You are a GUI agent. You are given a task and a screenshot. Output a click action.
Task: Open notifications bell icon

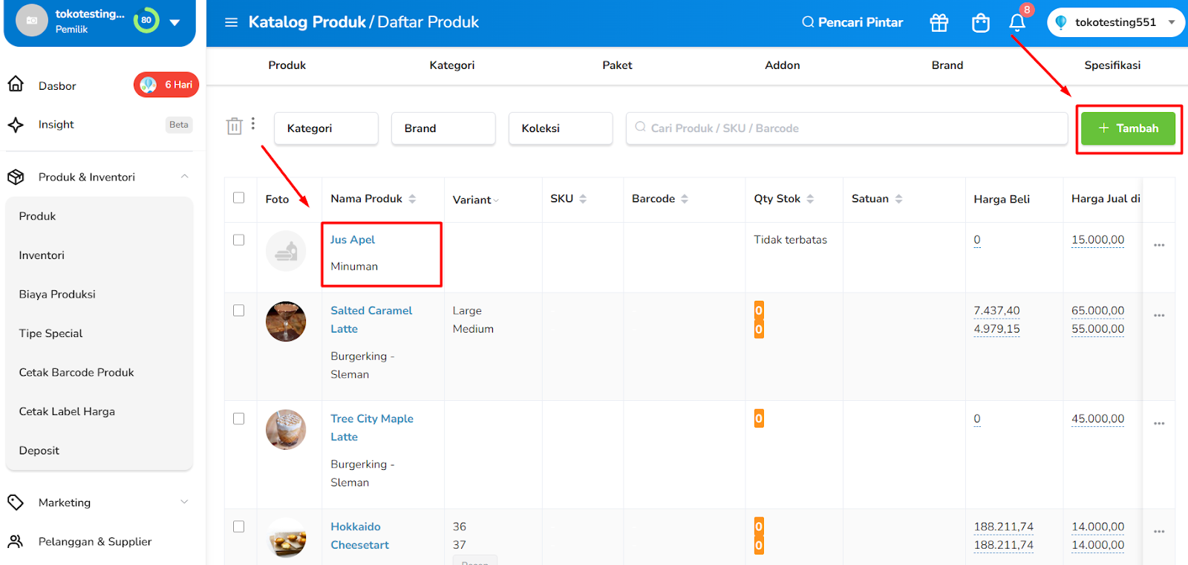[1017, 23]
